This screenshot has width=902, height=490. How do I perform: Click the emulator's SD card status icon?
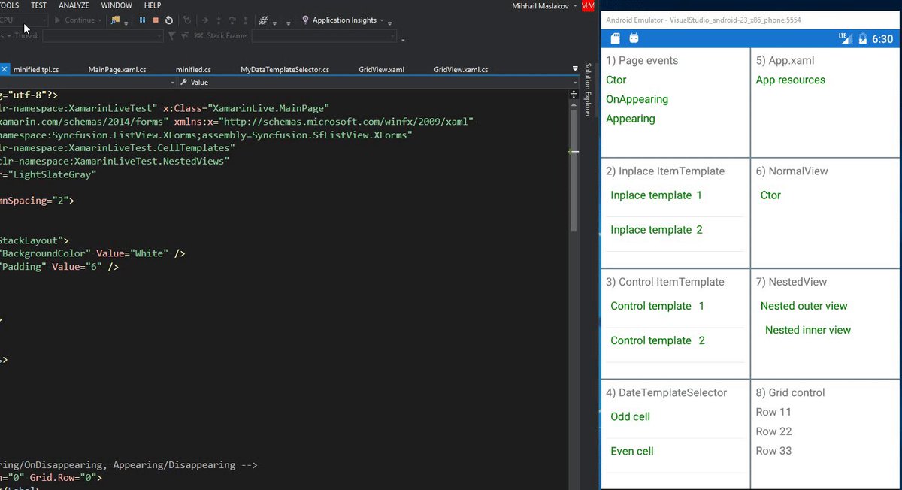click(x=615, y=38)
